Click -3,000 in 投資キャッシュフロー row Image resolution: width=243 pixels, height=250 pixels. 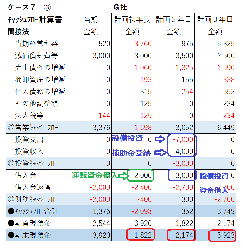(183, 163)
